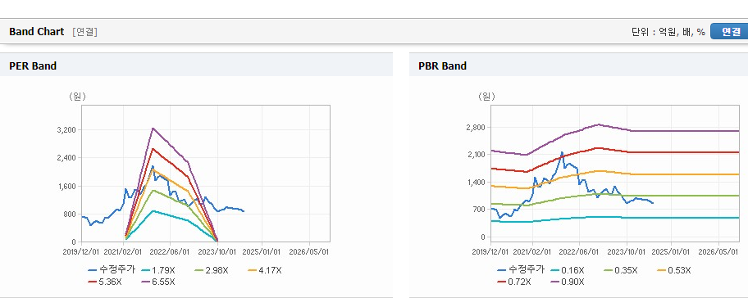This screenshot has width=748, height=298.
Task: Toggle 수정주가 legend in PBR Band chart
Action: pyautogui.click(x=521, y=270)
